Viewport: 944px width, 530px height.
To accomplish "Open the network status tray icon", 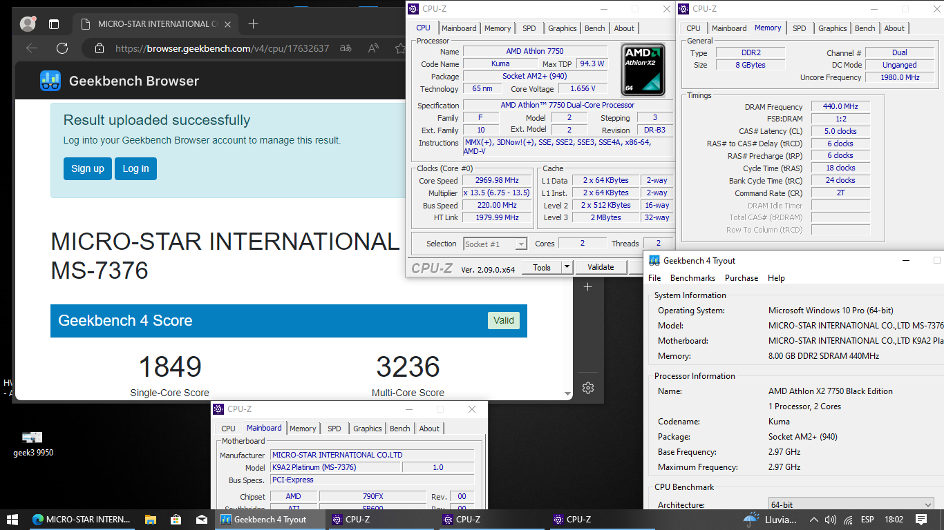I will [847, 520].
